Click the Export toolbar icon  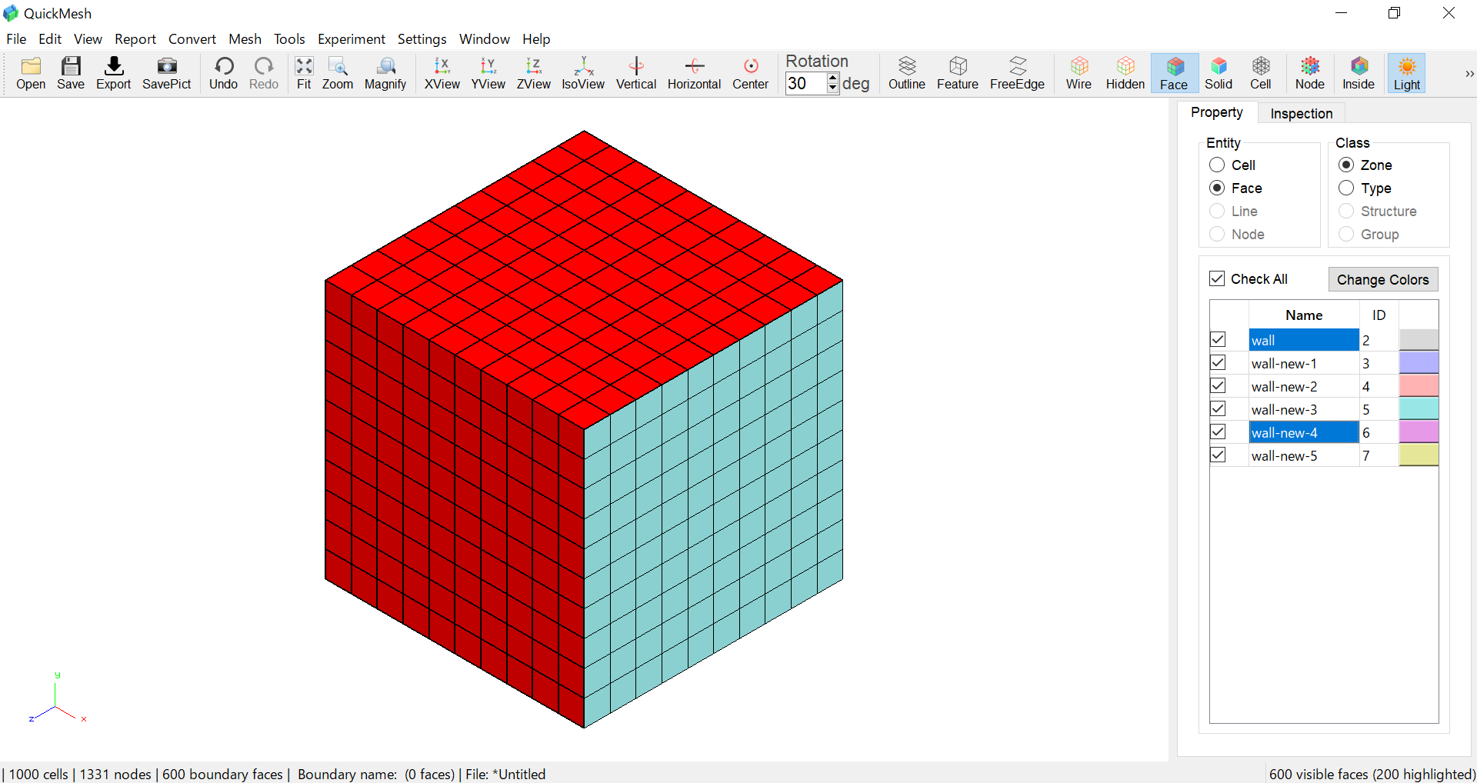pos(114,74)
